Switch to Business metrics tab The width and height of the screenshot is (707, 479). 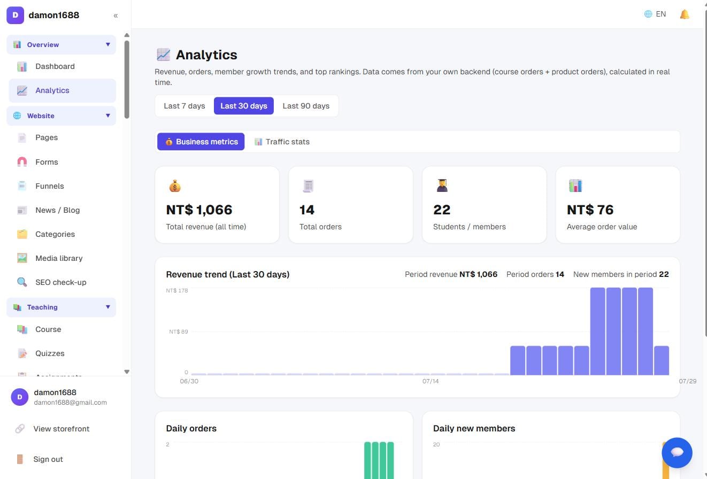coord(201,142)
